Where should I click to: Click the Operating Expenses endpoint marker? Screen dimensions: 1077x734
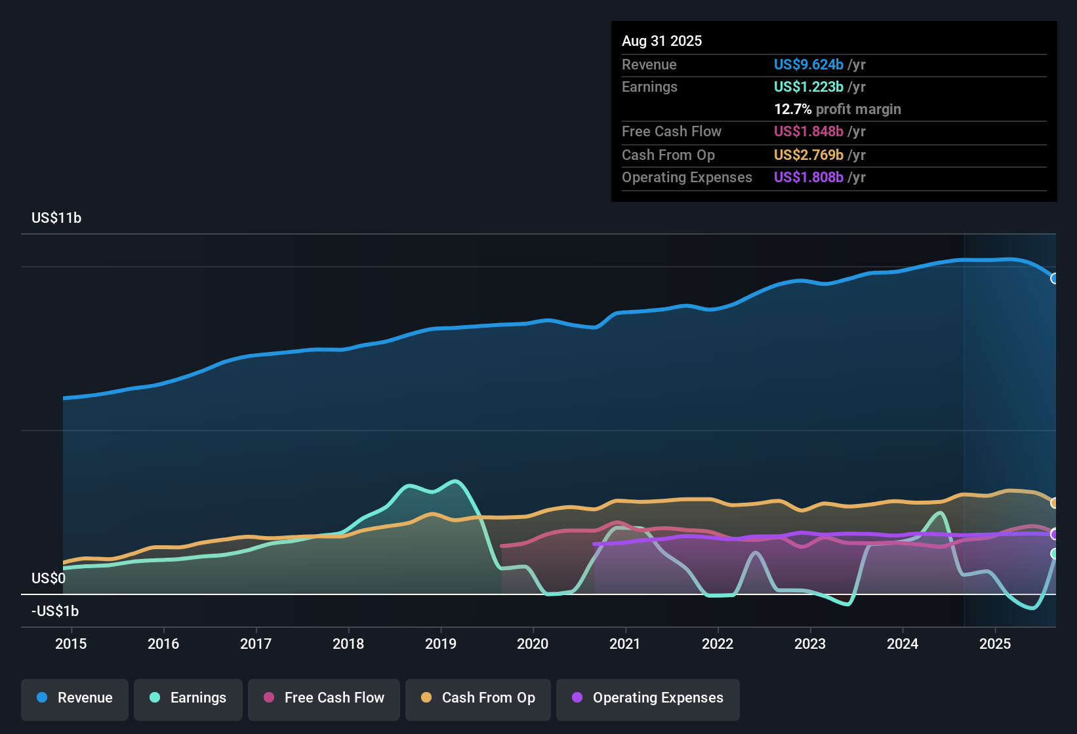1055,535
